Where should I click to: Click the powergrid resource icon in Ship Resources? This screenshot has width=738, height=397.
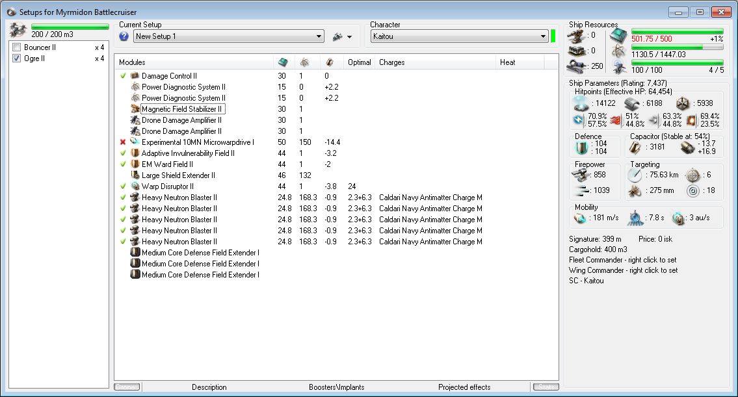point(618,52)
